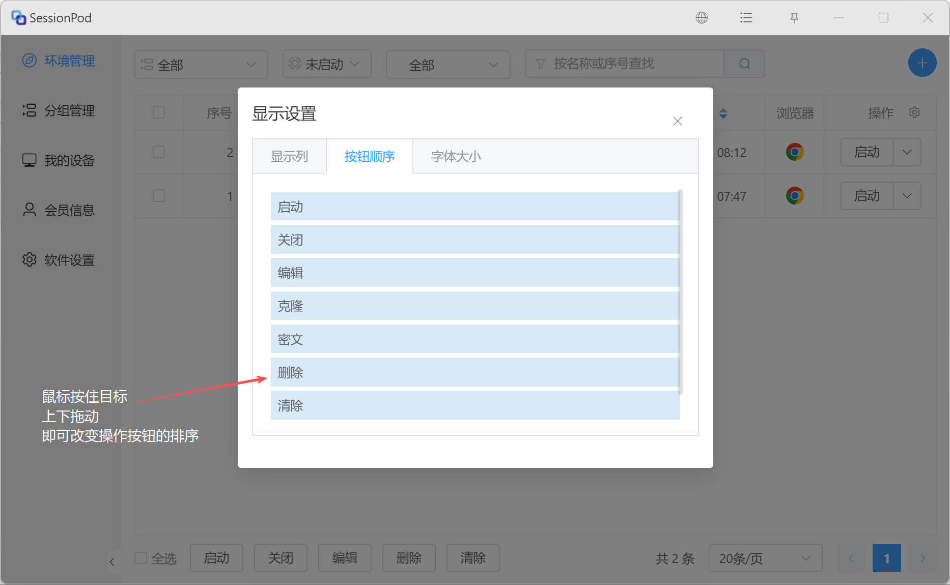Click the SessionPod app logo
Screen dimensions: 950x585
(18, 18)
